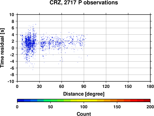Viewport: 154px width, 116px height.
Task: Click the y-axis tick value 8
Action: [13, 21]
